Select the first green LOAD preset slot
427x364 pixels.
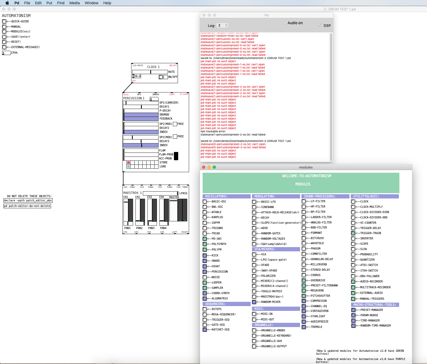(x=129, y=167)
